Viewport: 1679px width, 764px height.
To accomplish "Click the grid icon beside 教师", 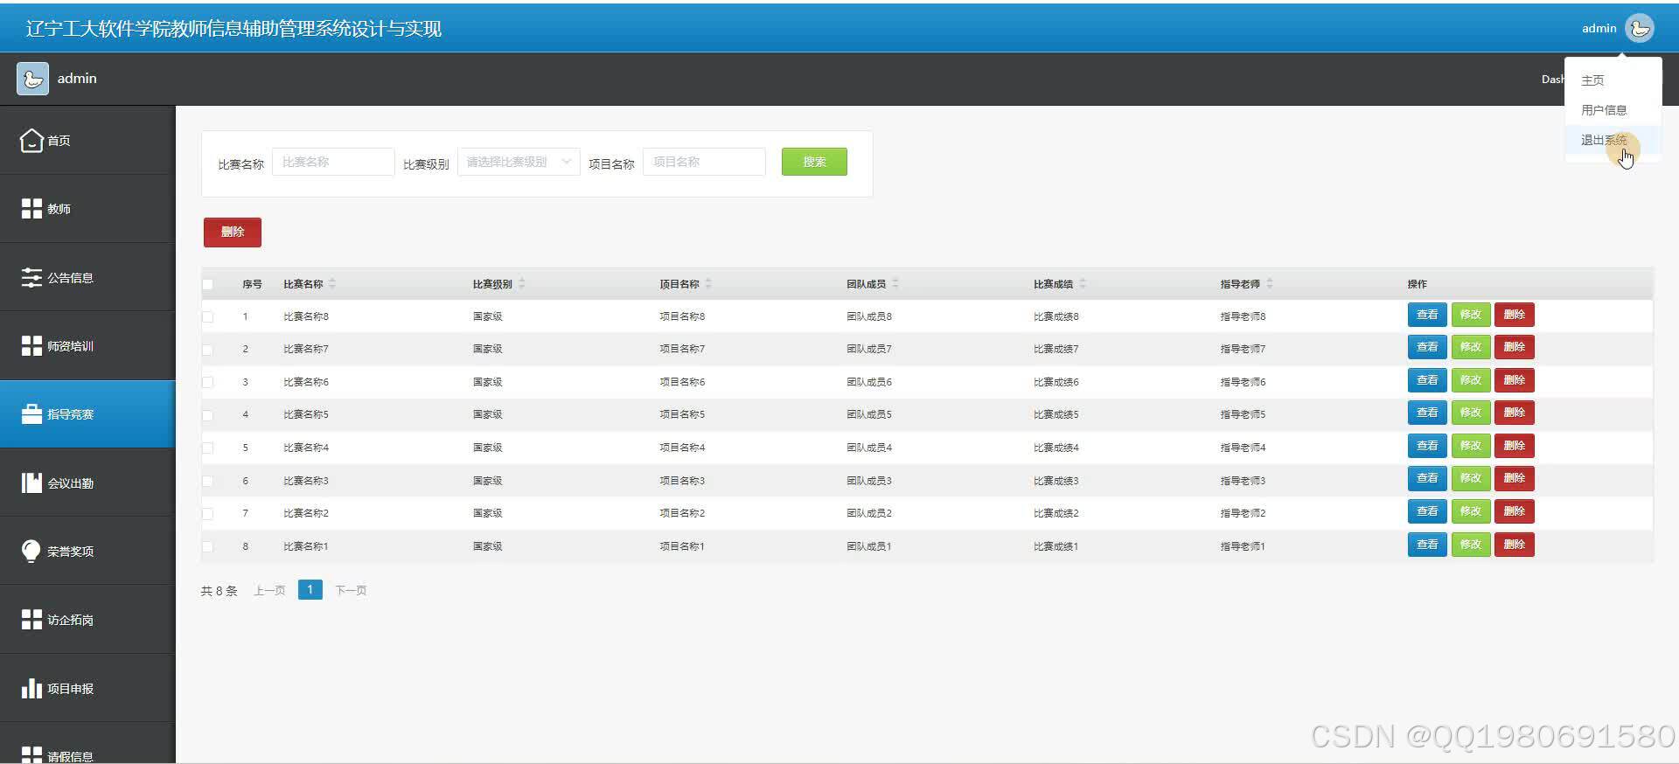I will [31, 208].
